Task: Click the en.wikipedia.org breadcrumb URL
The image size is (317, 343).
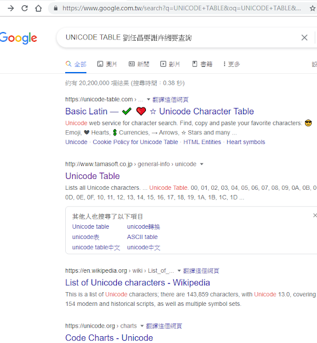Action: click(x=120, y=271)
